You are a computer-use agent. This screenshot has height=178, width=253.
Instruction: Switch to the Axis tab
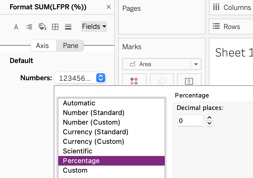click(42, 46)
